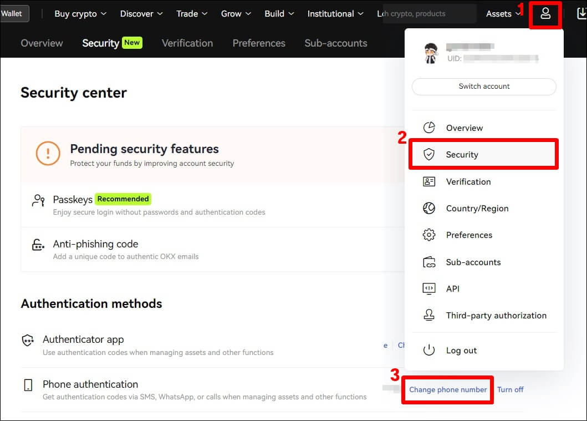The image size is (587, 421).
Task: Click the wallet-link icon beside Sub-accounts
Action: (x=429, y=262)
